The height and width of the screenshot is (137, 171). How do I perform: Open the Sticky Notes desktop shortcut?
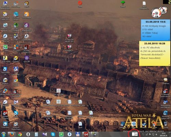[5, 59]
